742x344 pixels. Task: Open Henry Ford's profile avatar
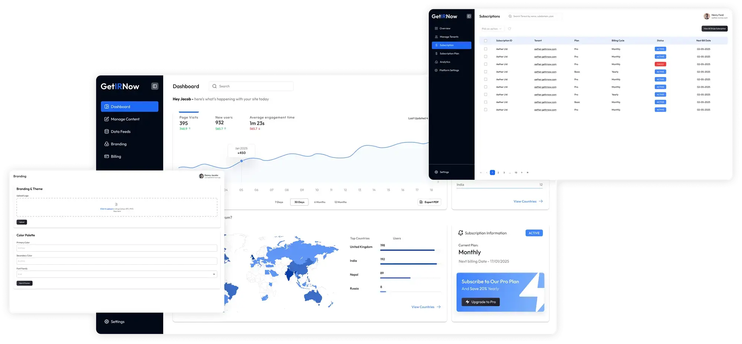click(x=706, y=16)
